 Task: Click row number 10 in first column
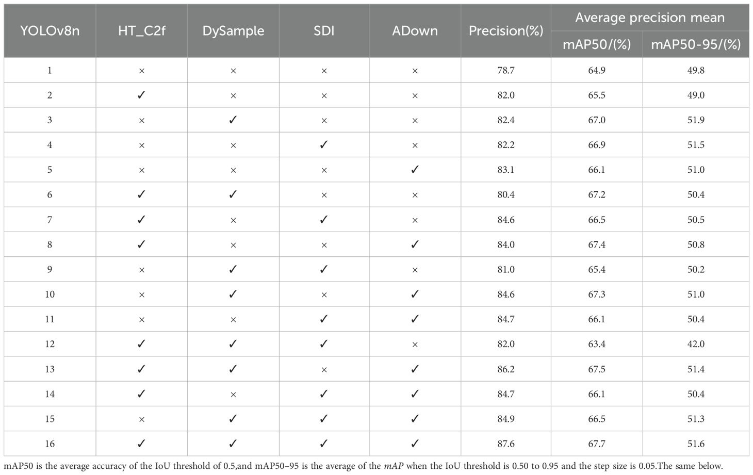point(50,294)
